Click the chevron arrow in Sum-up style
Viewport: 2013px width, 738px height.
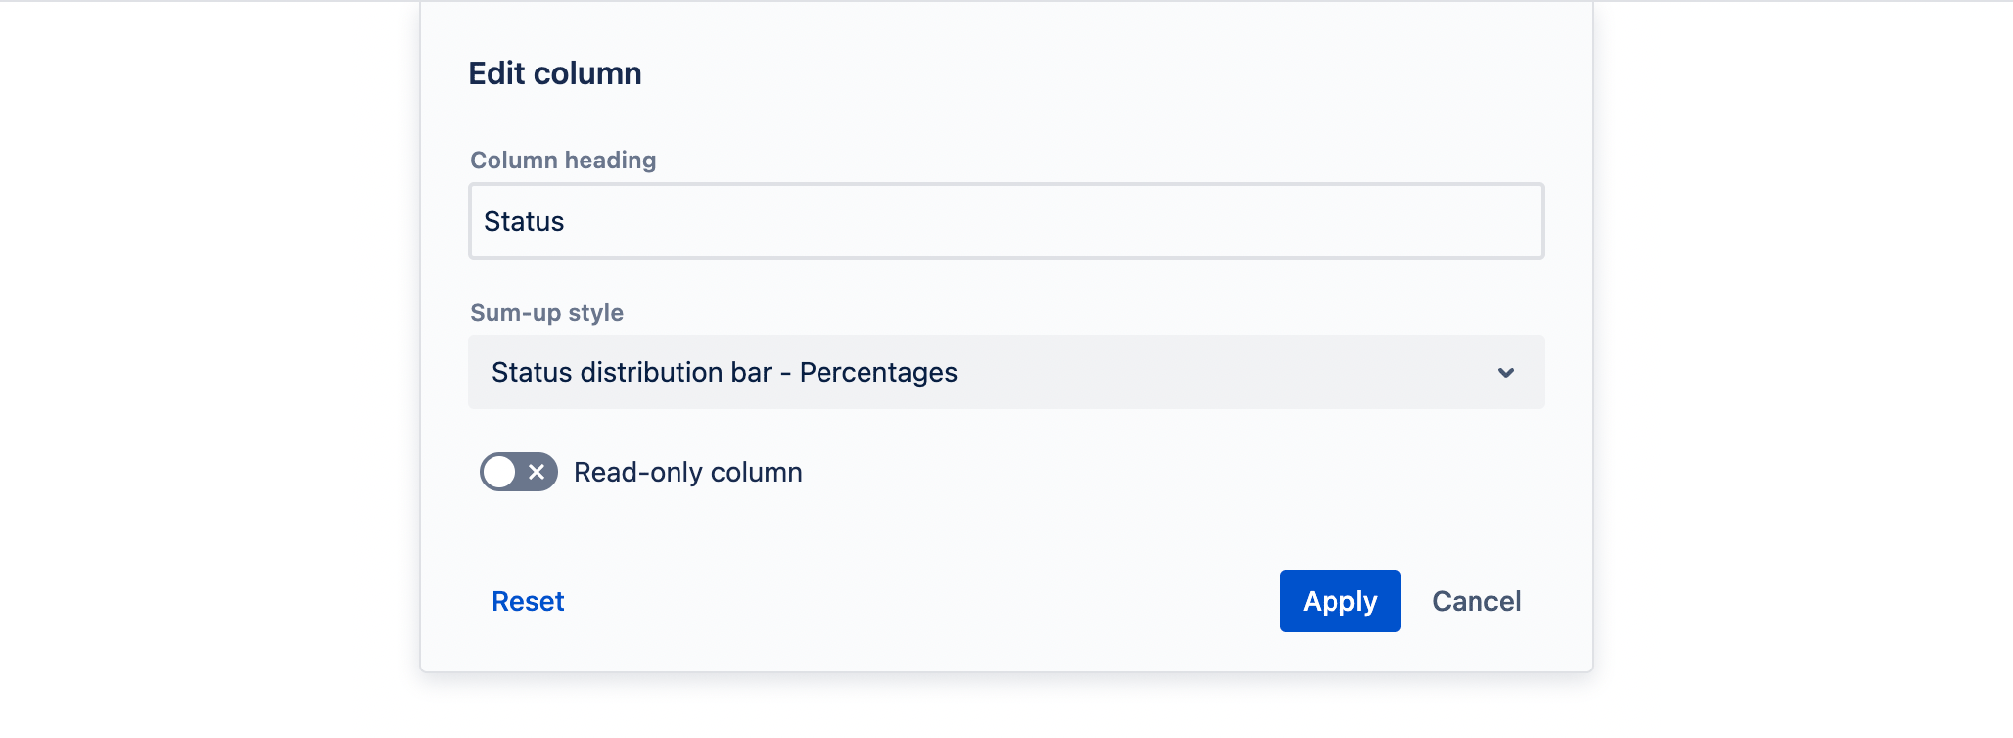[1506, 373]
